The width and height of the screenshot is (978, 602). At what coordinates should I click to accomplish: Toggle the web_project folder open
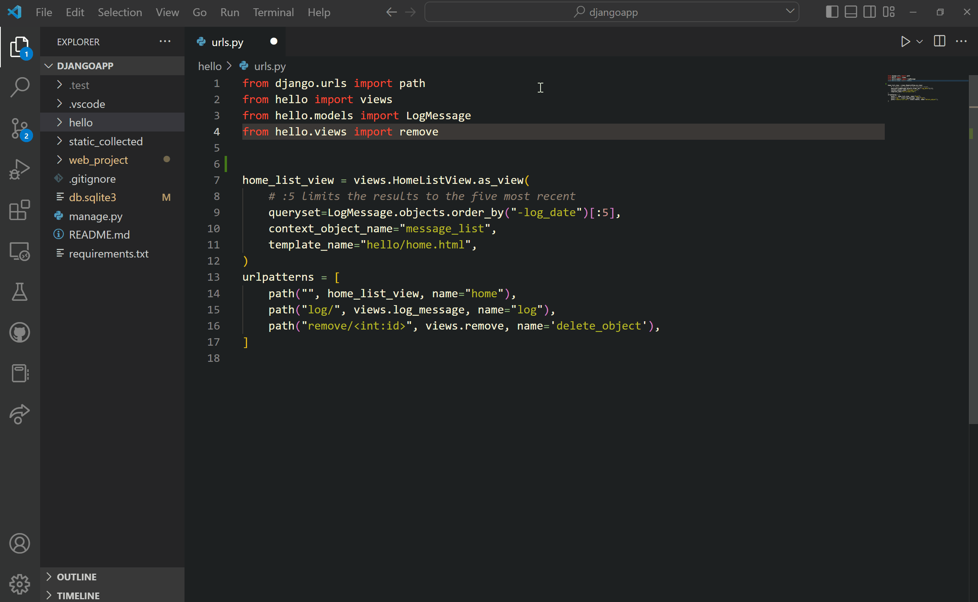[98, 159]
